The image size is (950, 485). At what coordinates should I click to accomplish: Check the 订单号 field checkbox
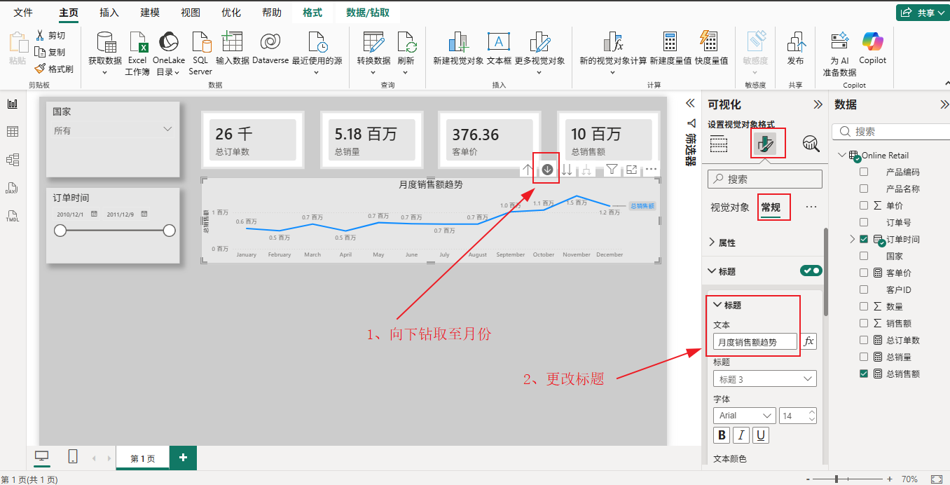(864, 222)
